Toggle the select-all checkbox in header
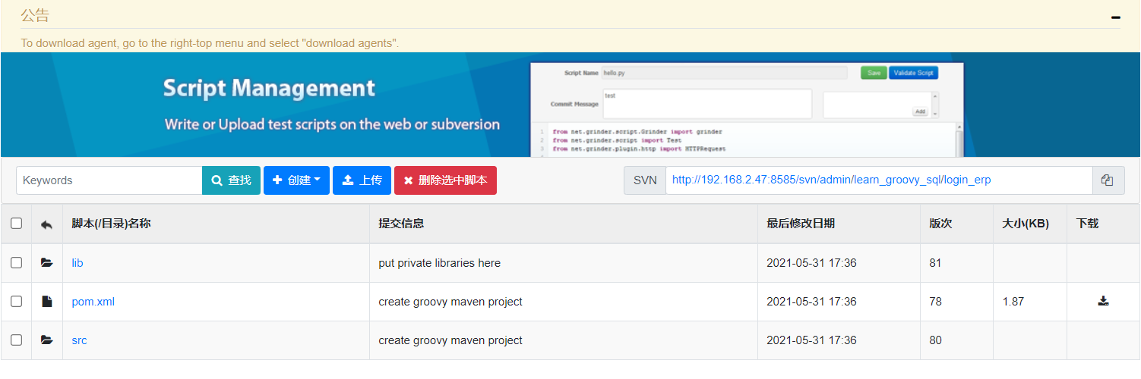Image resolution: width=1141 pixels, height=379 pixels. coord(16,224)
